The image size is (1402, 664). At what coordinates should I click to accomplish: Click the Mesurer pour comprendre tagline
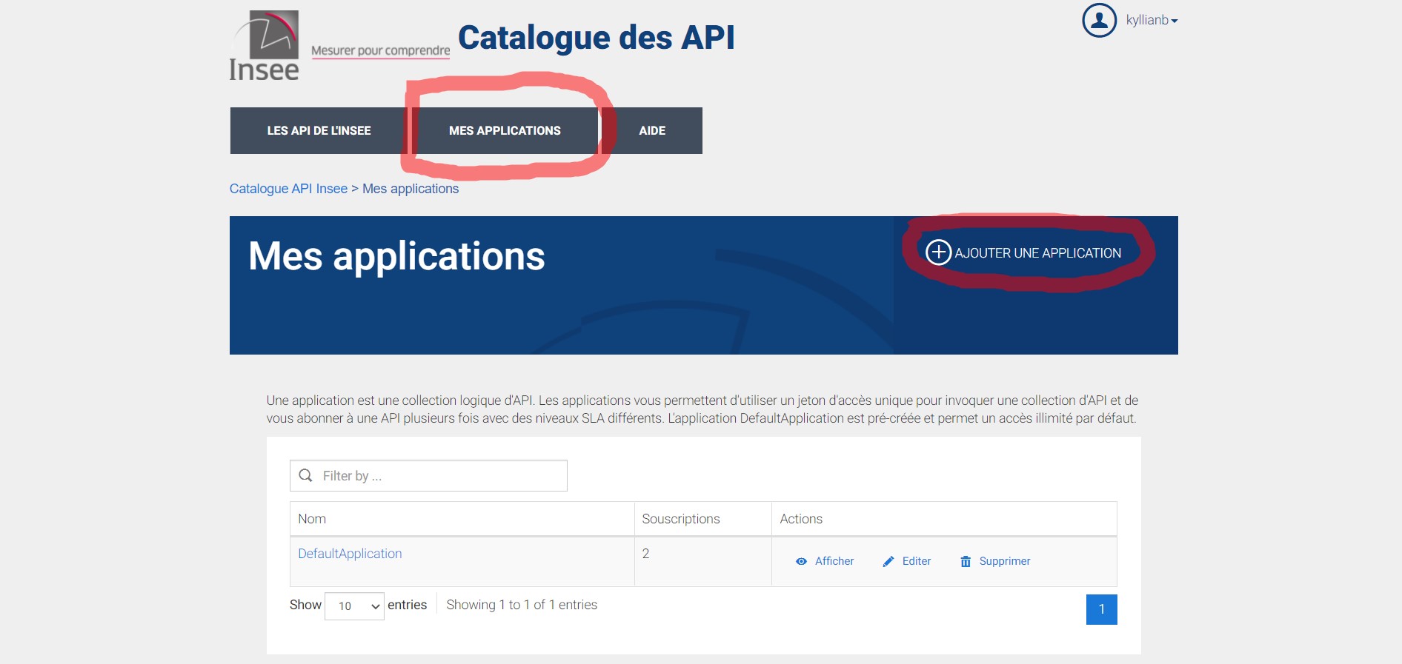pos(381,50)
